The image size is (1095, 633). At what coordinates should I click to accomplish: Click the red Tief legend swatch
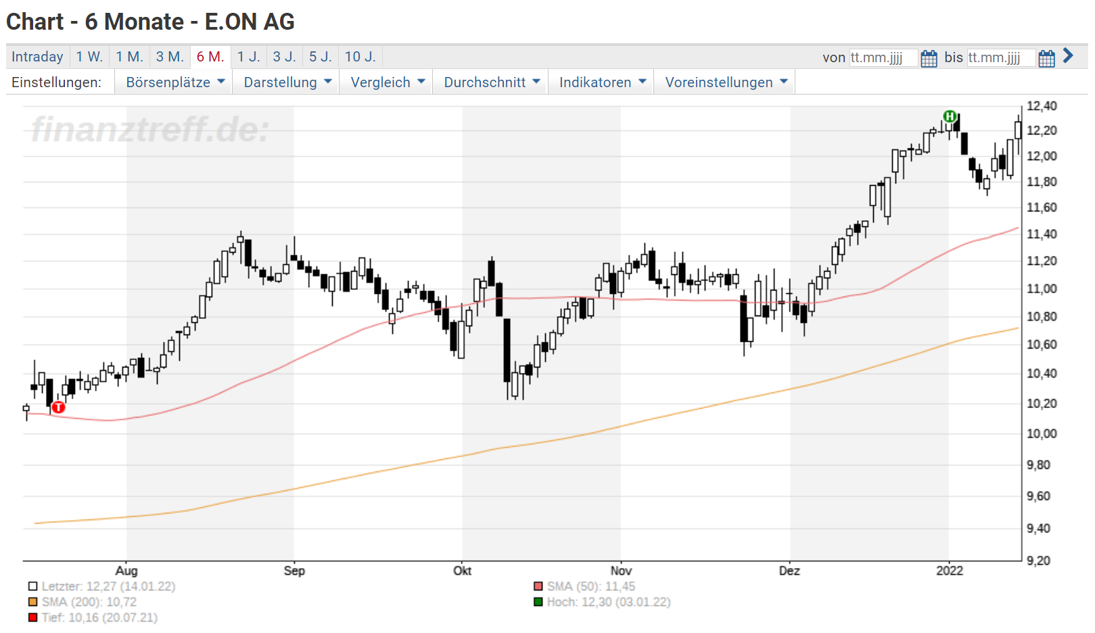(33, 617)
